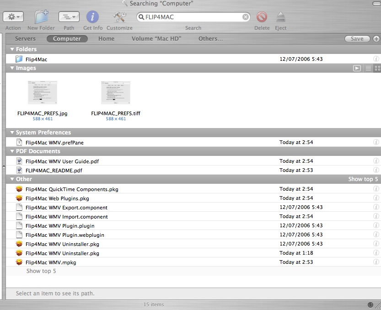381x310 pixels.
Task: Select the FLIP4MAC_PREFS.tiff thumbnail
Action: coord(116,92)
